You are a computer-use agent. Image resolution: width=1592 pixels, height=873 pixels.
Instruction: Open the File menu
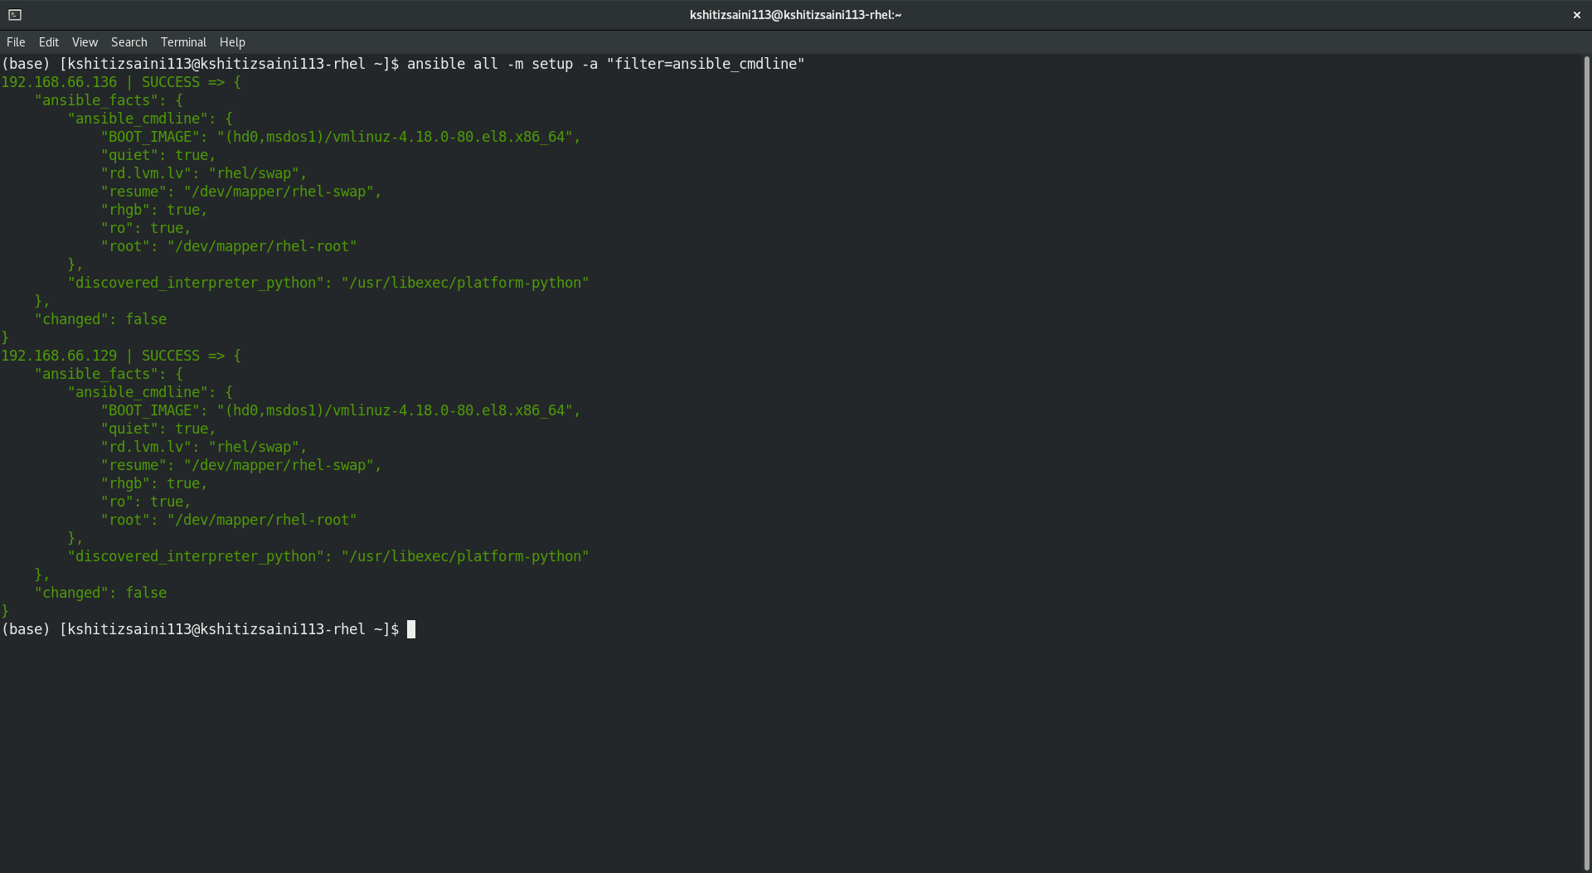click(16, 42)
